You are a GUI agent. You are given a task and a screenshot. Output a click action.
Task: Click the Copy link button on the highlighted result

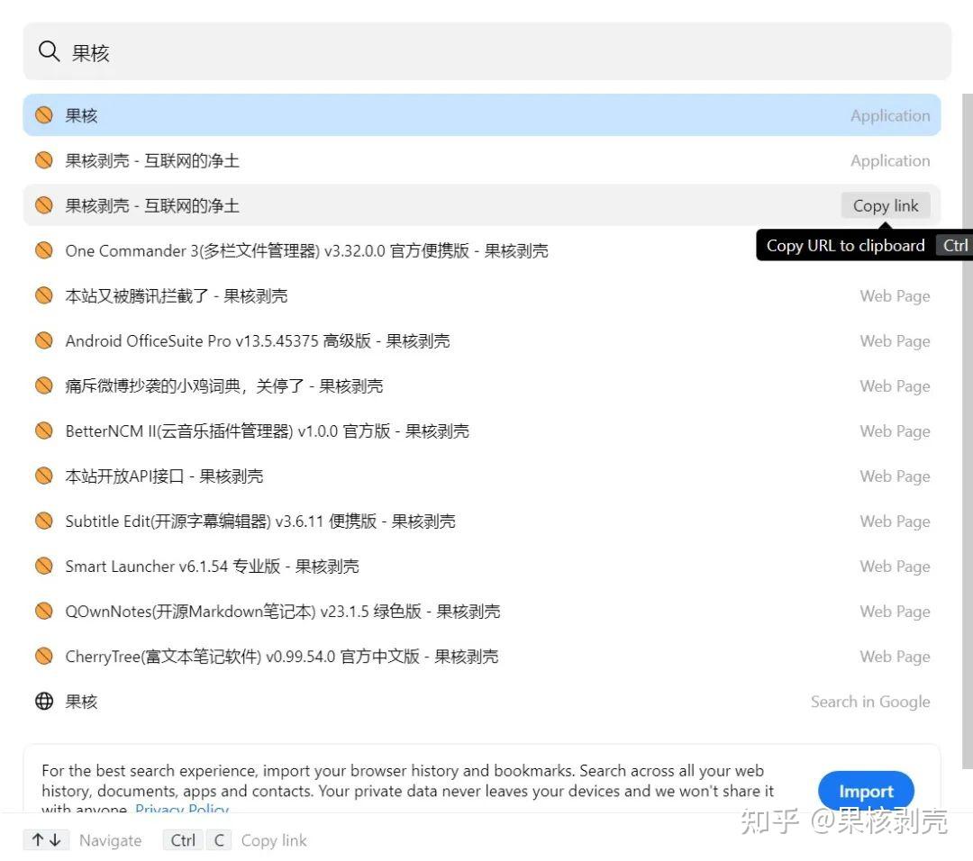pos(885,205)
